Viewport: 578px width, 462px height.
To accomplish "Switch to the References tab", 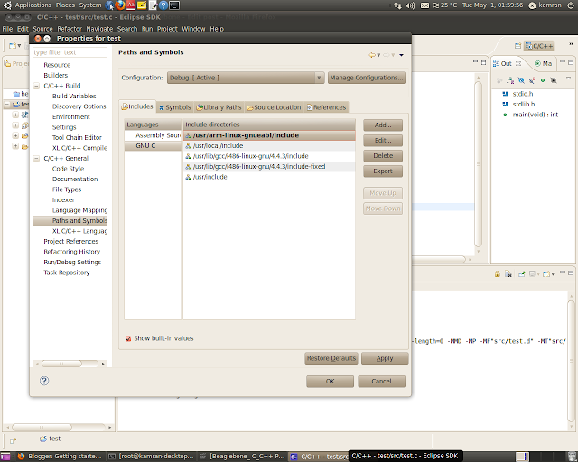I will (327, 107).
